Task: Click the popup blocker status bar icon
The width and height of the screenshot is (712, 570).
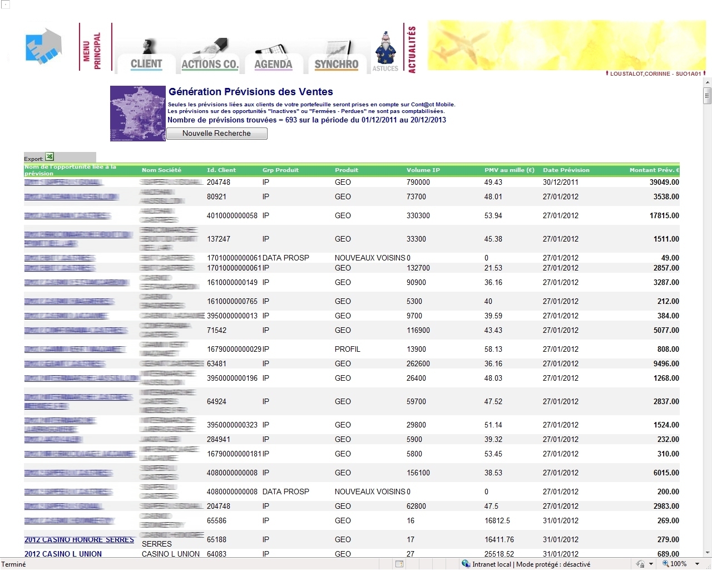Action: click(399, 564)
